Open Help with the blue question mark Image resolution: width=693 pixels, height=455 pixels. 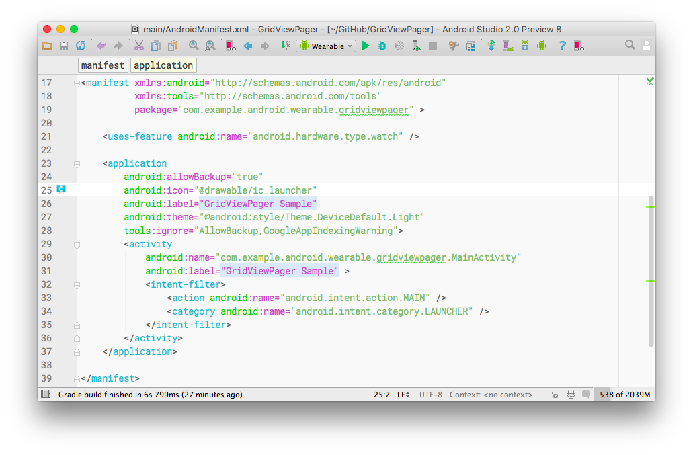tap(562, 46)
